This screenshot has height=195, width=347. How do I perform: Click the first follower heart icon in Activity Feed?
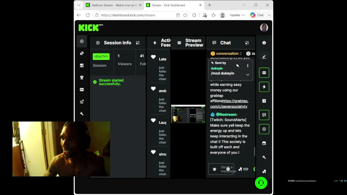(x=153, y=57)
